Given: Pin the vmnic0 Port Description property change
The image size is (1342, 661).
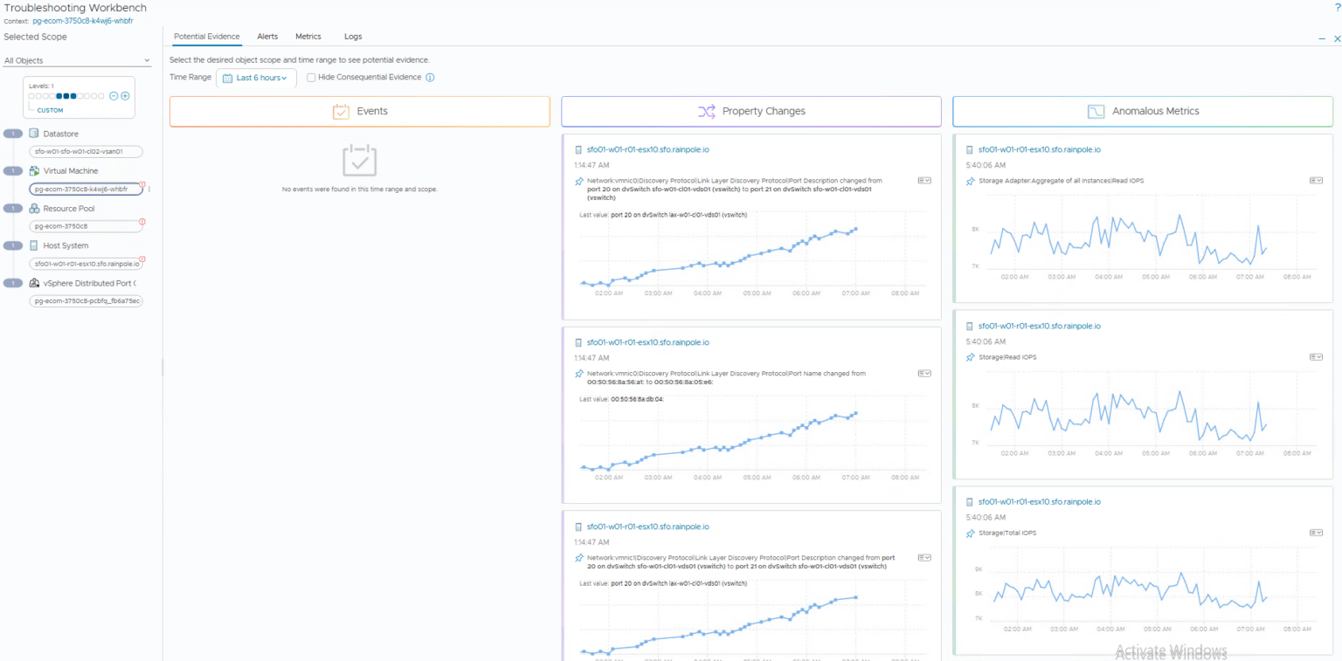Looking at the screenshot, I should 578,181.
